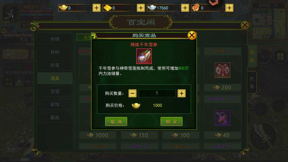Open the 新品 new items category
This screenshot has height=162, width=288.
click(55, 118)
